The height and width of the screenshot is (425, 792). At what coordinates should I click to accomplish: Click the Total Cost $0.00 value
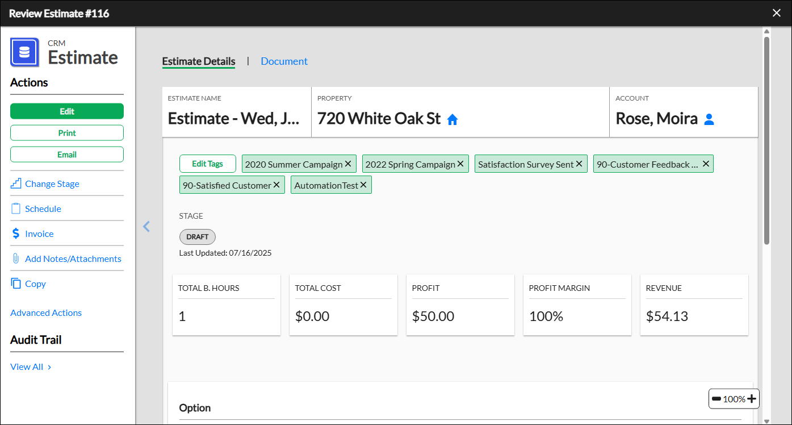click(312, 316)
